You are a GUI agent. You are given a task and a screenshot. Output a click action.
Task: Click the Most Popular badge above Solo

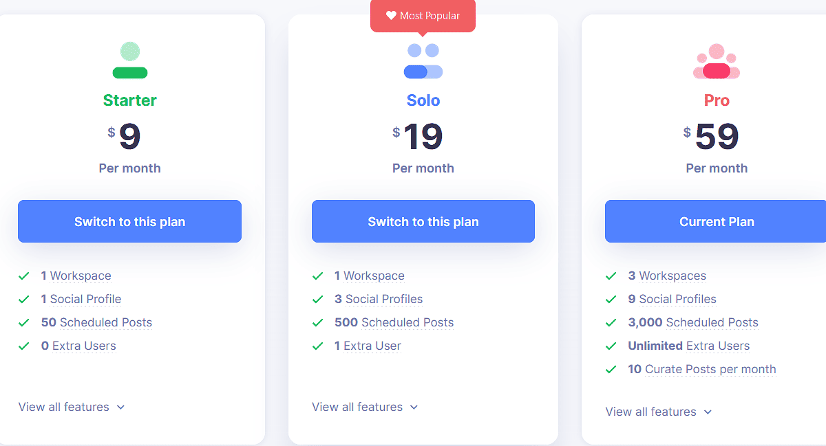click(423, 15)
